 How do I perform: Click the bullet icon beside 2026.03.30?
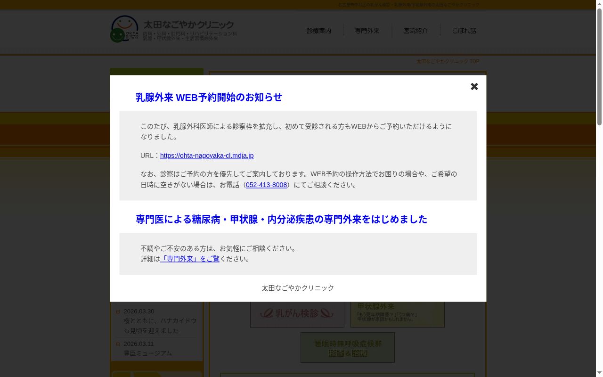[x=118, y=311]
